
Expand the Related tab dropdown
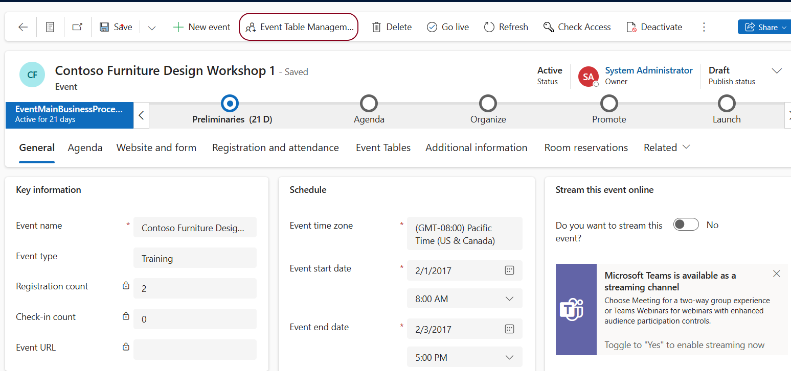667,147
